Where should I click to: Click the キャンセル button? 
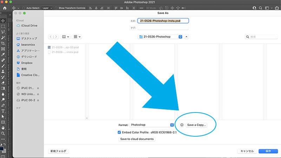point(247,151)
